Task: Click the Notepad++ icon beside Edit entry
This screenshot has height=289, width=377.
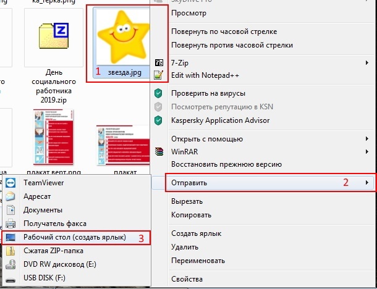Action: [x=159, y=75]
